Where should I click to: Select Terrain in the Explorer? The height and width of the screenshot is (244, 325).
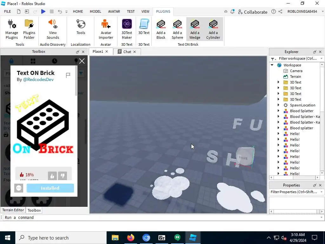[295, 77]
